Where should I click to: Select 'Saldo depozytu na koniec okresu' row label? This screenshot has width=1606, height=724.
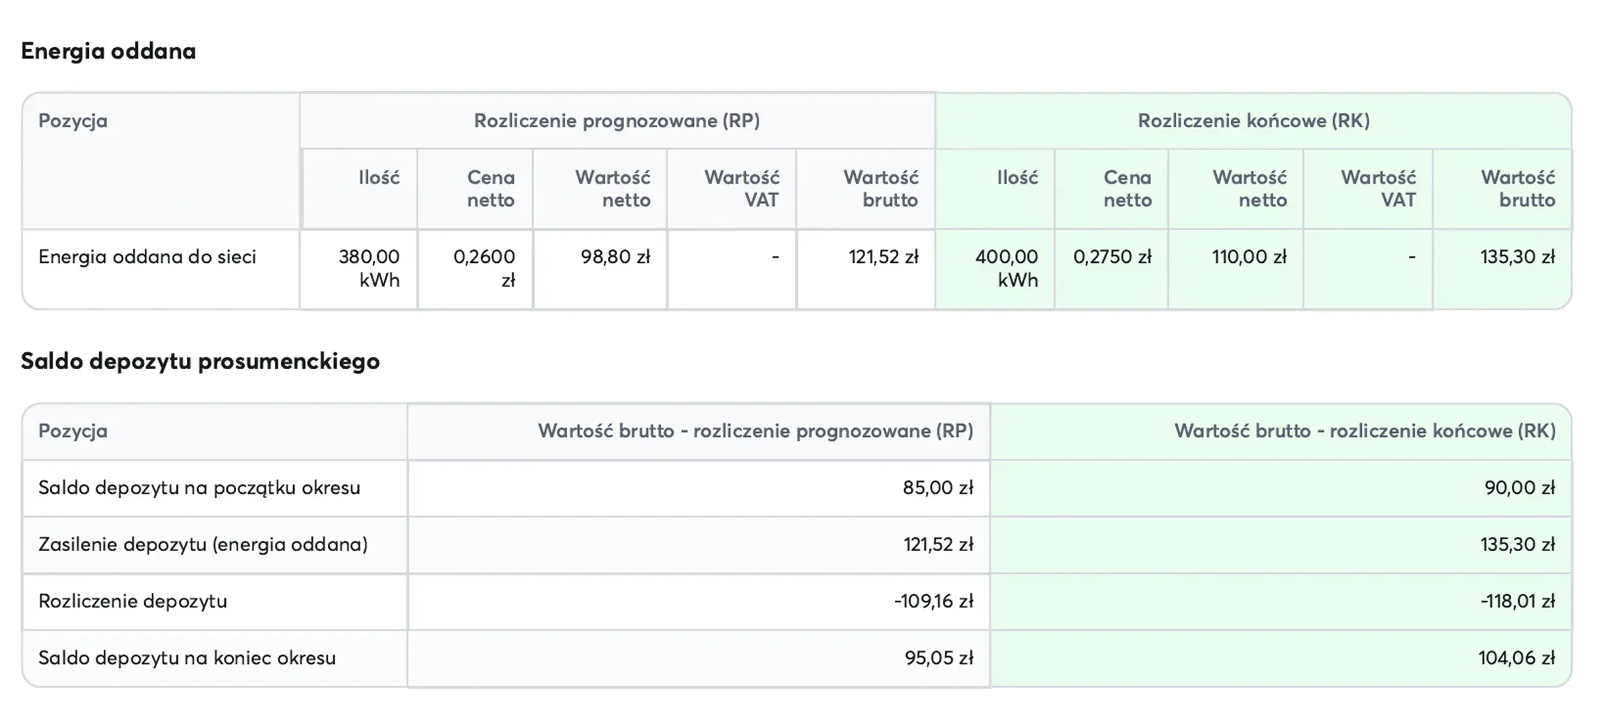187,658
